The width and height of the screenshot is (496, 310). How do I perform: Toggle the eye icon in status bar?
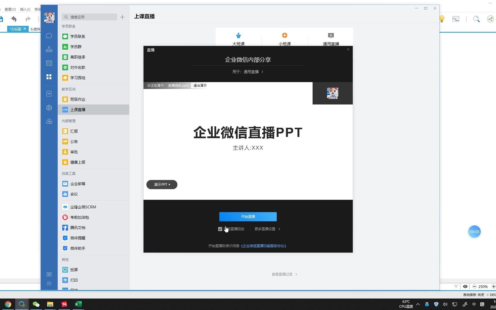point(465,286)
